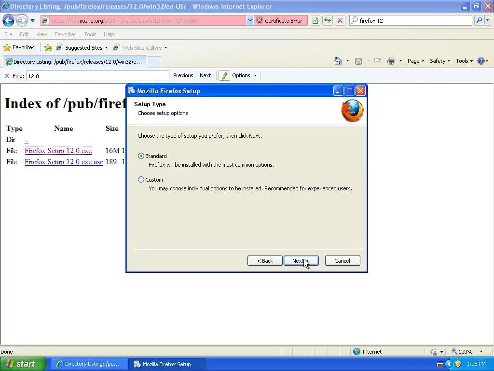This screenshot has height=371, width=494.
Task: Switch to Directory Listing taskbar button
Action: point(88,364)
